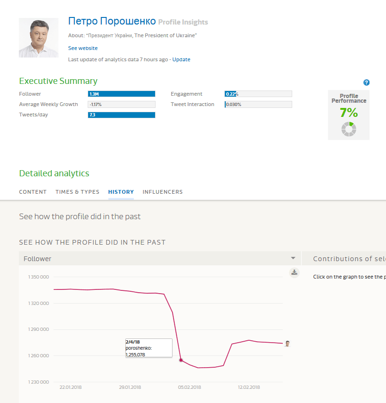Click the small avatar at the line's end
386x403 pixels.
click(x=287, y=344)
